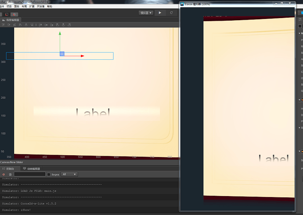The height and width of the screenshot is (215, 303).
Task: Click the distribute vertical centers icon
Action: pyautogui.click(x=46, y=25)
